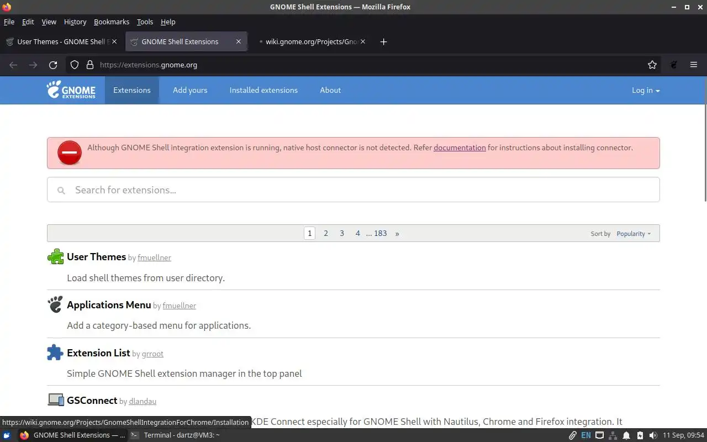The width and height of the screenshot is (707, 442).
Task: Open author grroot's profile
Action: 152,354
